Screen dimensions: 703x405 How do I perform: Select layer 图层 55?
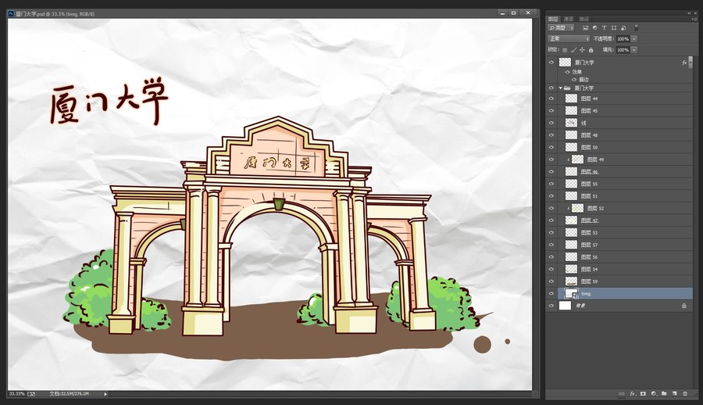625,184
